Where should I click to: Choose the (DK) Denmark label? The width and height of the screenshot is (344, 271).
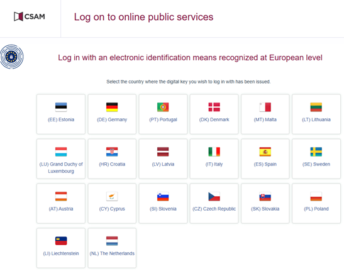[x=214, y=119]
